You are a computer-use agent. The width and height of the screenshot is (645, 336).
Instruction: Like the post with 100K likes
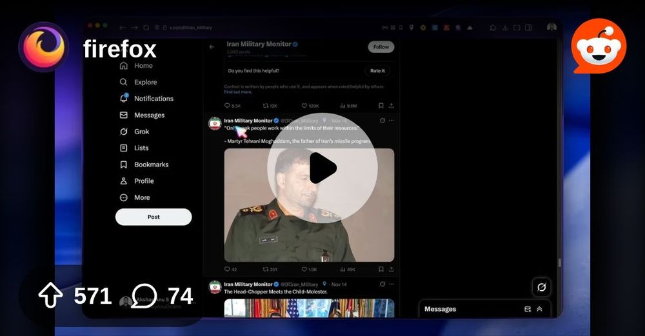click(x=310, y=106)
